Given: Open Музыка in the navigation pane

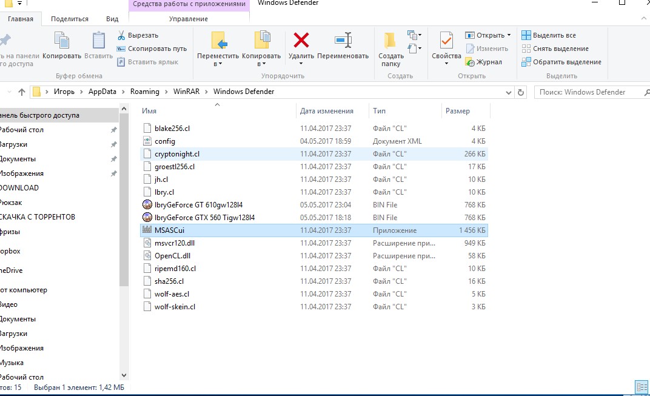Looking at the screenshot, I should tap(12, 363).
